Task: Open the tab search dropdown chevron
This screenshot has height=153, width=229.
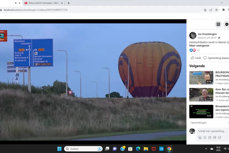Action: [x=221, y=3]
